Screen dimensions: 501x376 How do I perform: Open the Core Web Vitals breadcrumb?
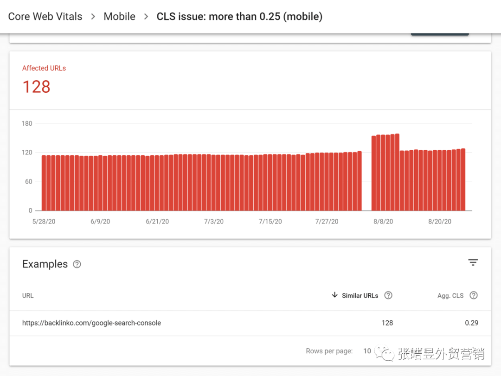(x=45, y=16)
